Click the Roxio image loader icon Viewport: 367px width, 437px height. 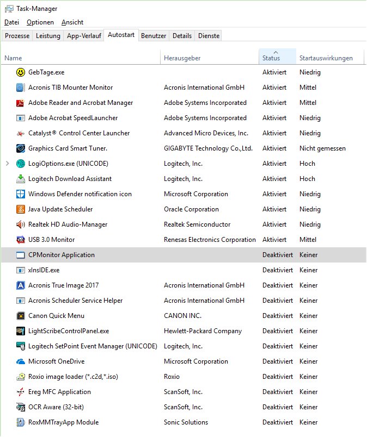coord(20,377)
